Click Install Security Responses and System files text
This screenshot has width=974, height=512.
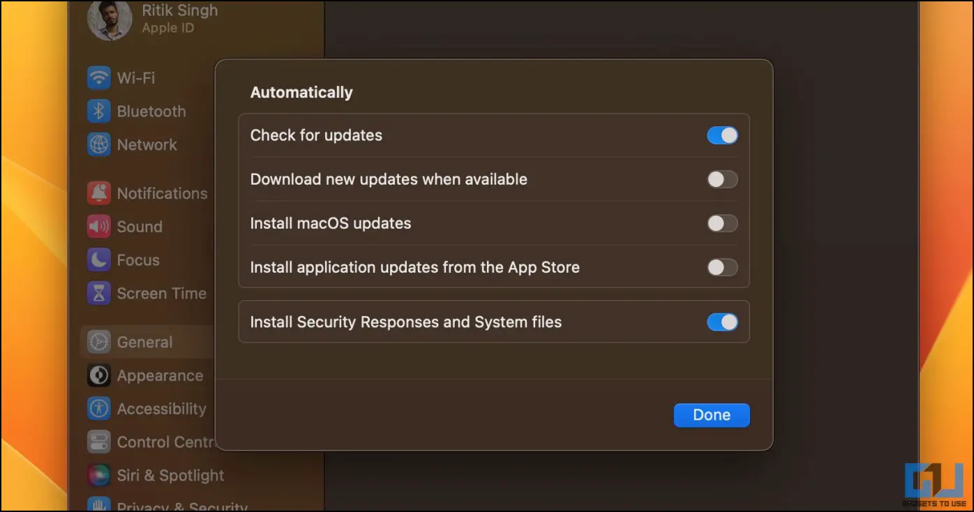pos(406,322)
